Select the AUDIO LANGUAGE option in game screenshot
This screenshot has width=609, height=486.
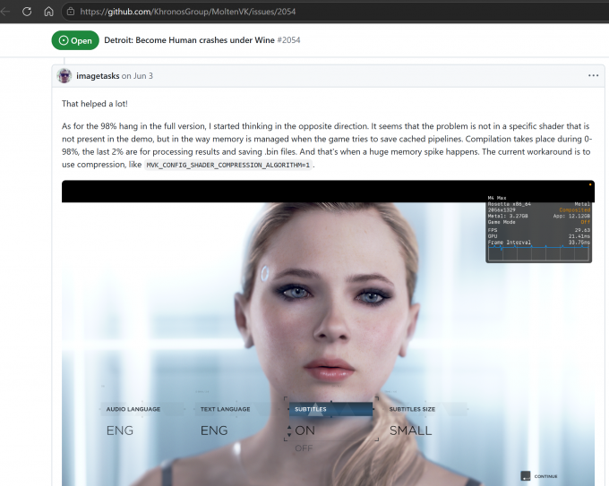(x=133, y=409)
